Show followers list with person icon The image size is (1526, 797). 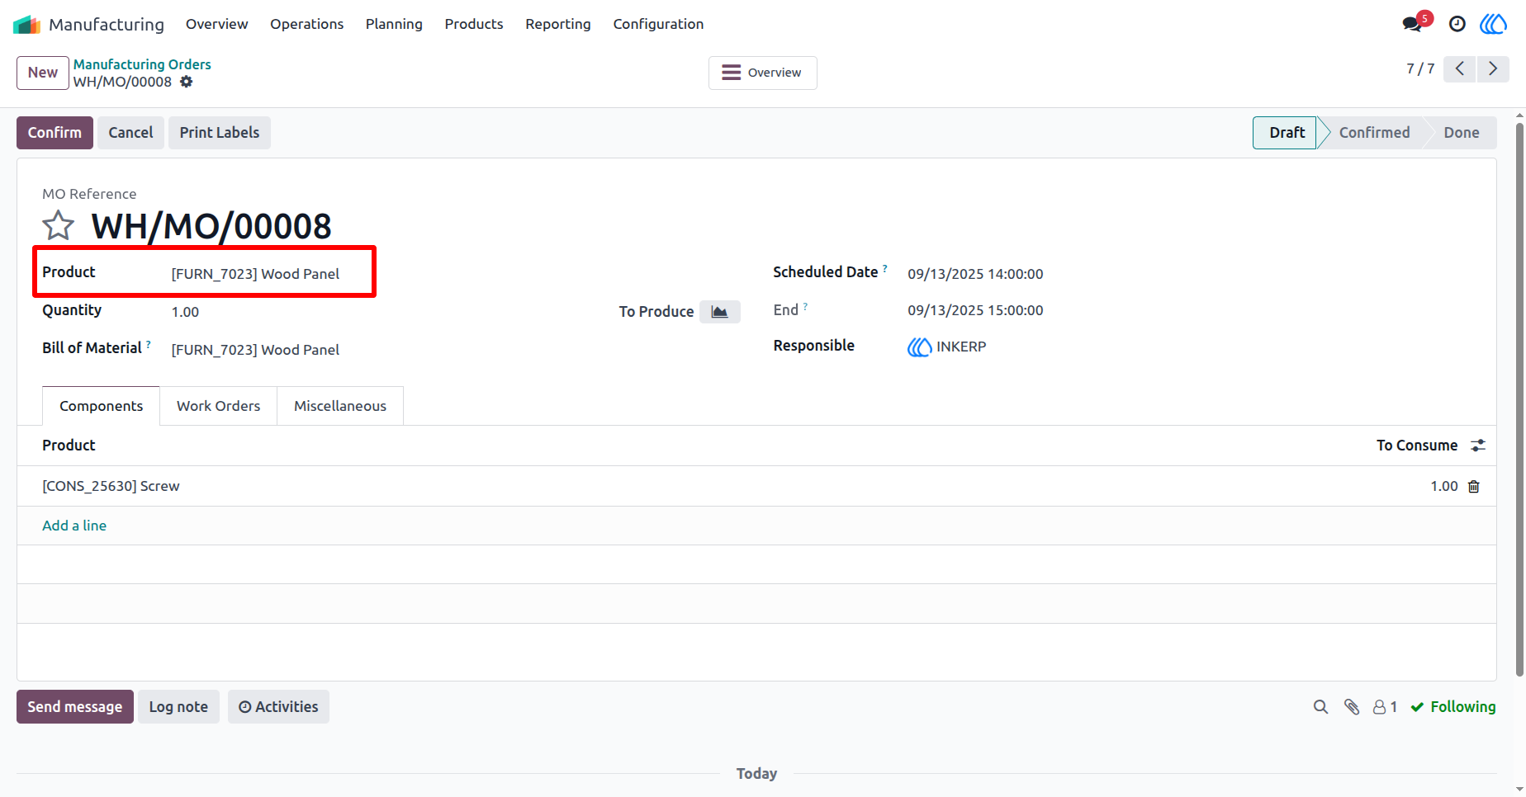click(1385, 707)
